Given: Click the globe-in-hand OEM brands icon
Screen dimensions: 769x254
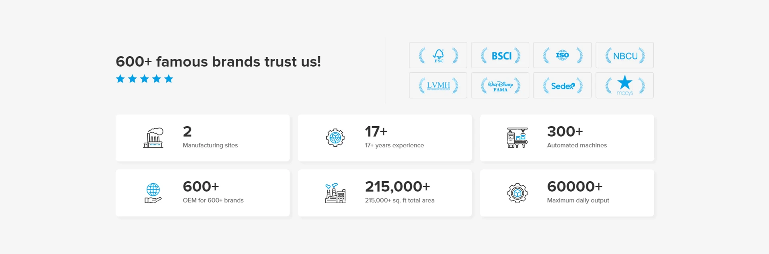Looking at the screenshot, I should click(x=153, y=193).
